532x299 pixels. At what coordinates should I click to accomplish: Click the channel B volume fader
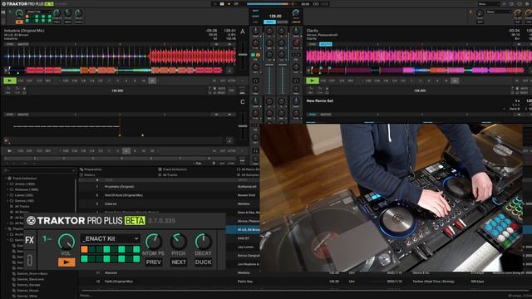tap(282, 65)
